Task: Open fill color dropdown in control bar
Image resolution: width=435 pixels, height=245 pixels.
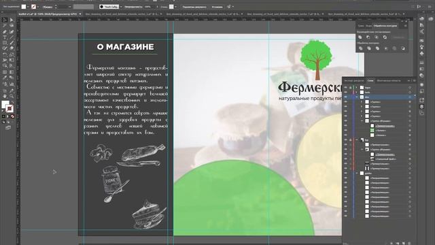Action: click(28, 6)
